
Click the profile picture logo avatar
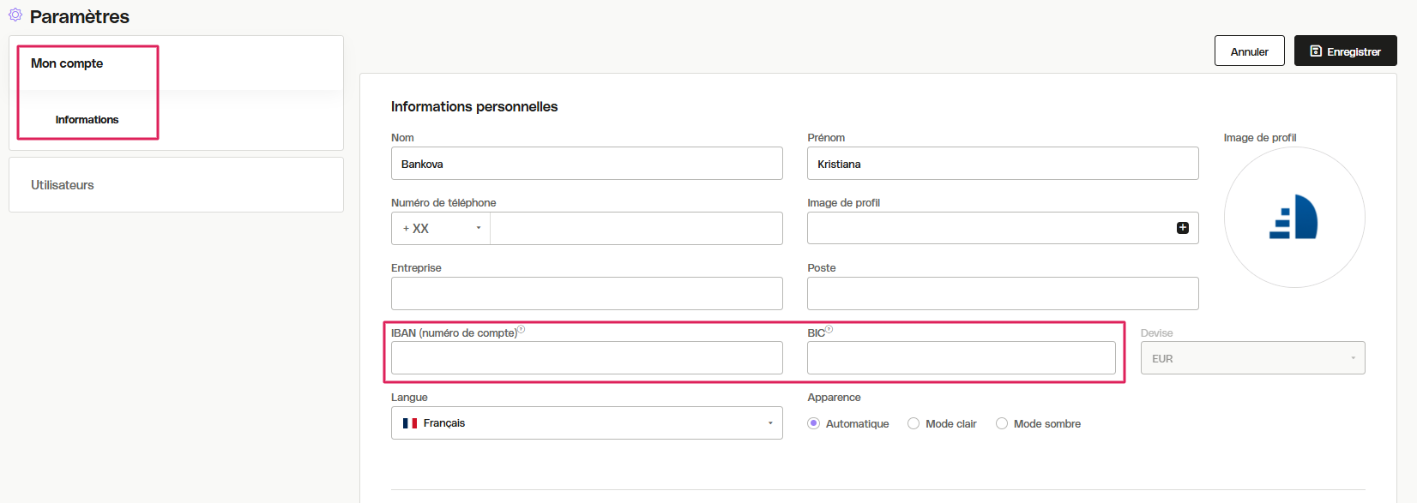click(x=1294, y=217)
